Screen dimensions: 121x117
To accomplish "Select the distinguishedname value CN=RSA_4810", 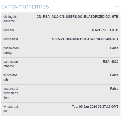I will tap(77, 17).
